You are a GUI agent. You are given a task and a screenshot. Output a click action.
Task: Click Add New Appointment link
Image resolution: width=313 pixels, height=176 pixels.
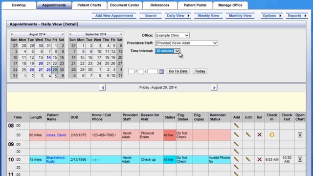pos(114,16)
